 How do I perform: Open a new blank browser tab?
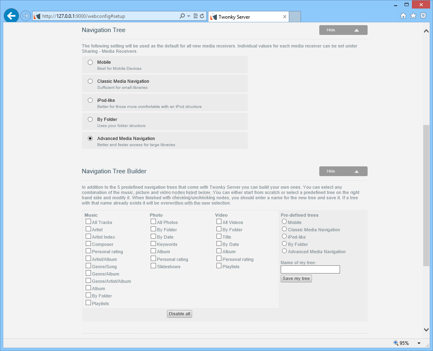[x=295, y=17]
